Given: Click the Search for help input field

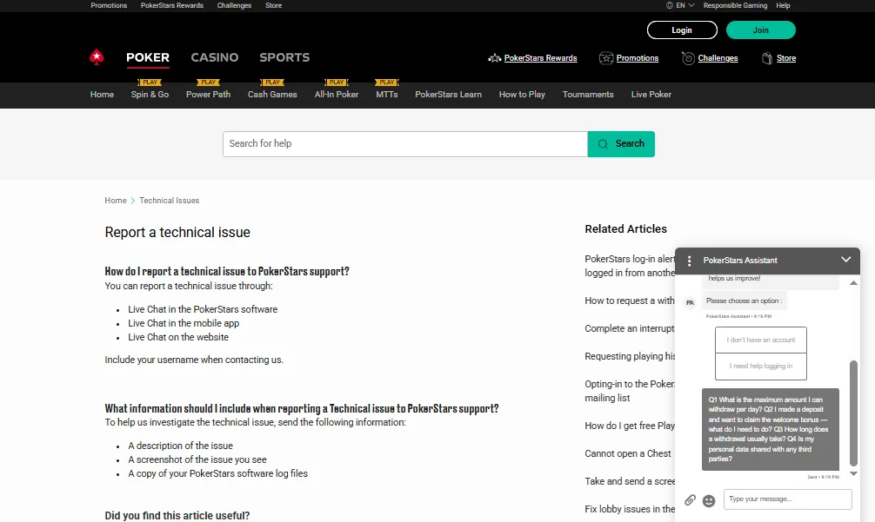Looking at the screenshot, I should click(405, 143).
